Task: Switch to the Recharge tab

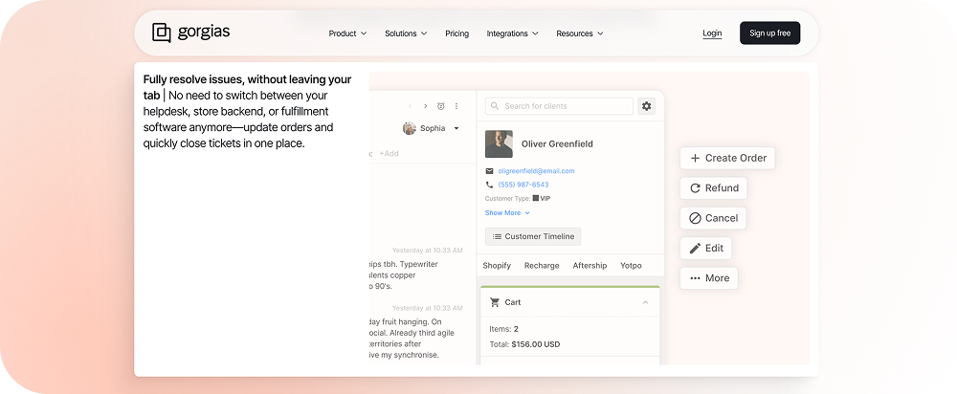Action: 542,266
